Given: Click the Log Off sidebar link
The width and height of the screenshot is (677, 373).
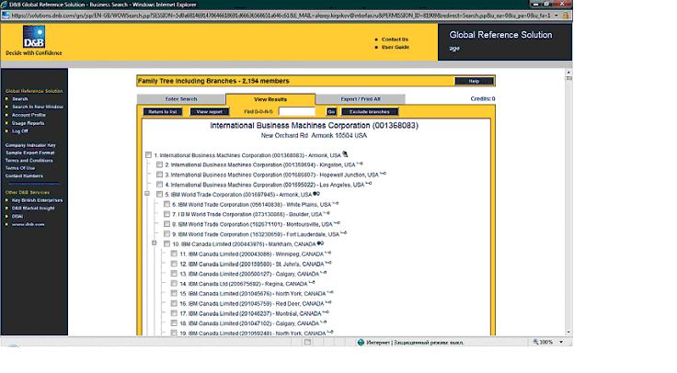Looking at the screenshot, I should (x=20, y=131).
